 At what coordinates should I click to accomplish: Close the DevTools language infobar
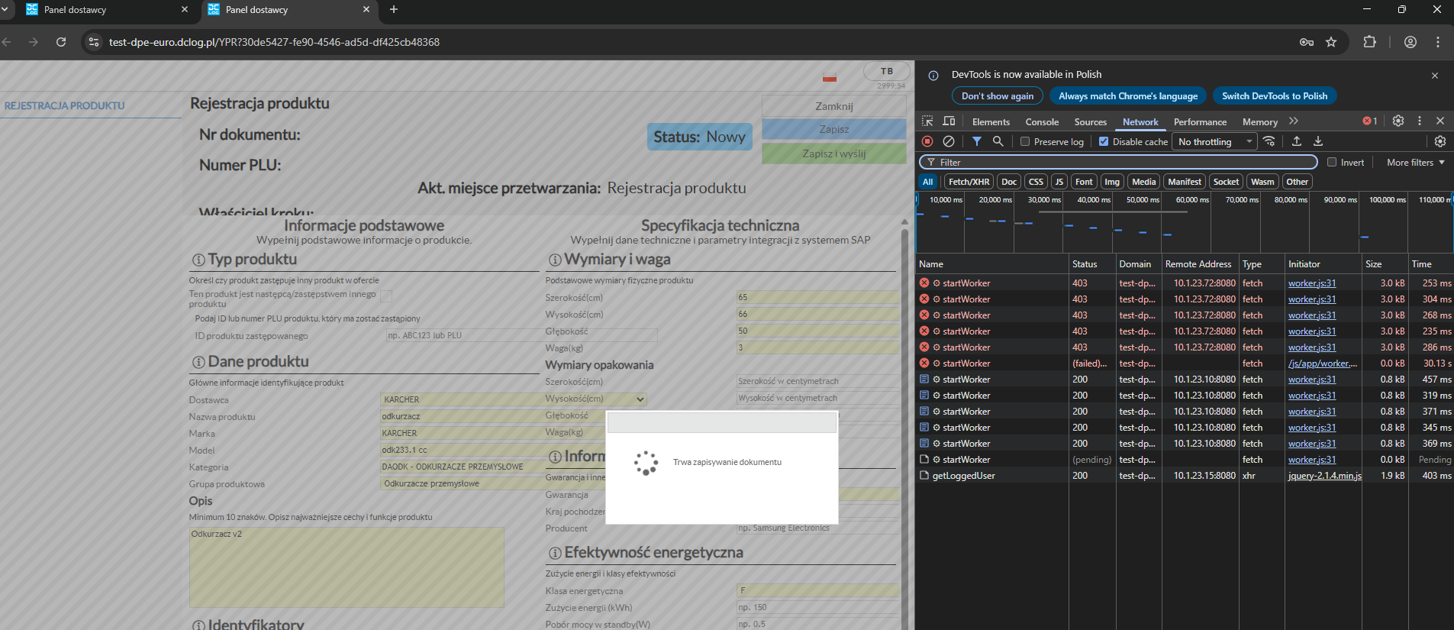pyautogui.click(x=1435, y=76)
